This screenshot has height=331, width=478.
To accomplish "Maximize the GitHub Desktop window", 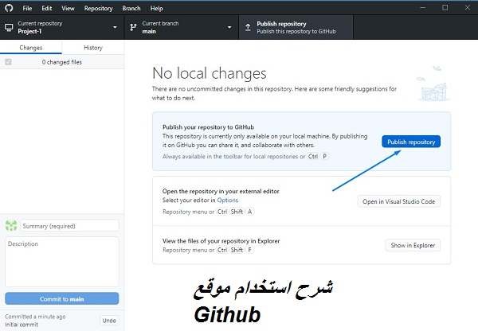I will pos(445,8).
